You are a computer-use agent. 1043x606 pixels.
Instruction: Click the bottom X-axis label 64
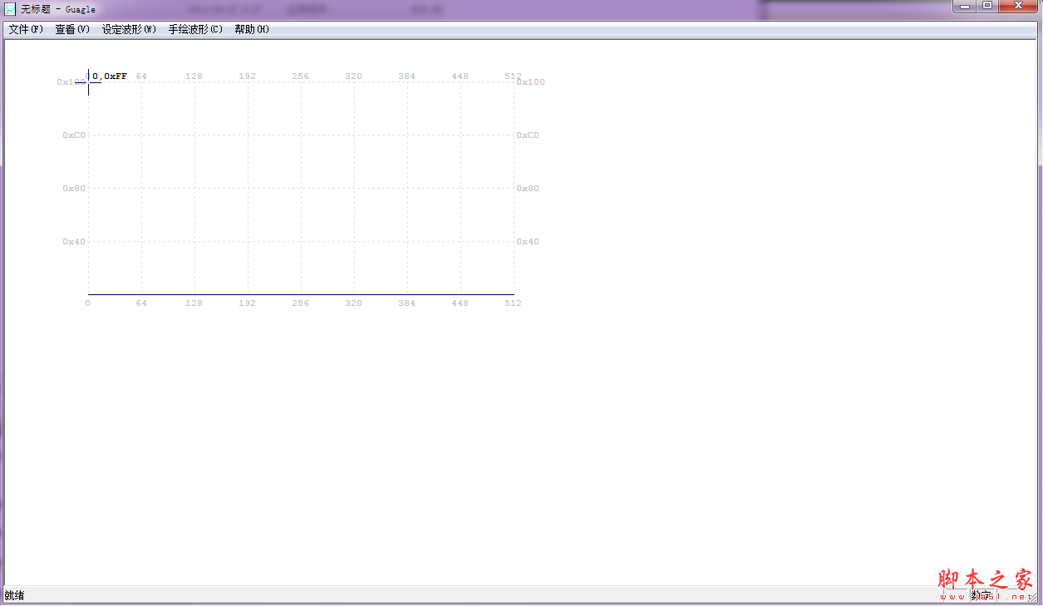tap(141, 303)
